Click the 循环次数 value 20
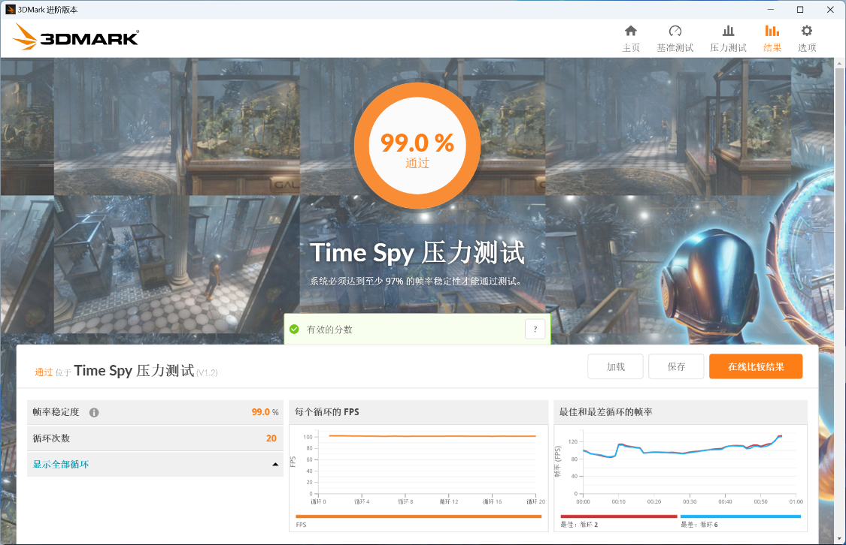846x545 pixels. (271, 438)
